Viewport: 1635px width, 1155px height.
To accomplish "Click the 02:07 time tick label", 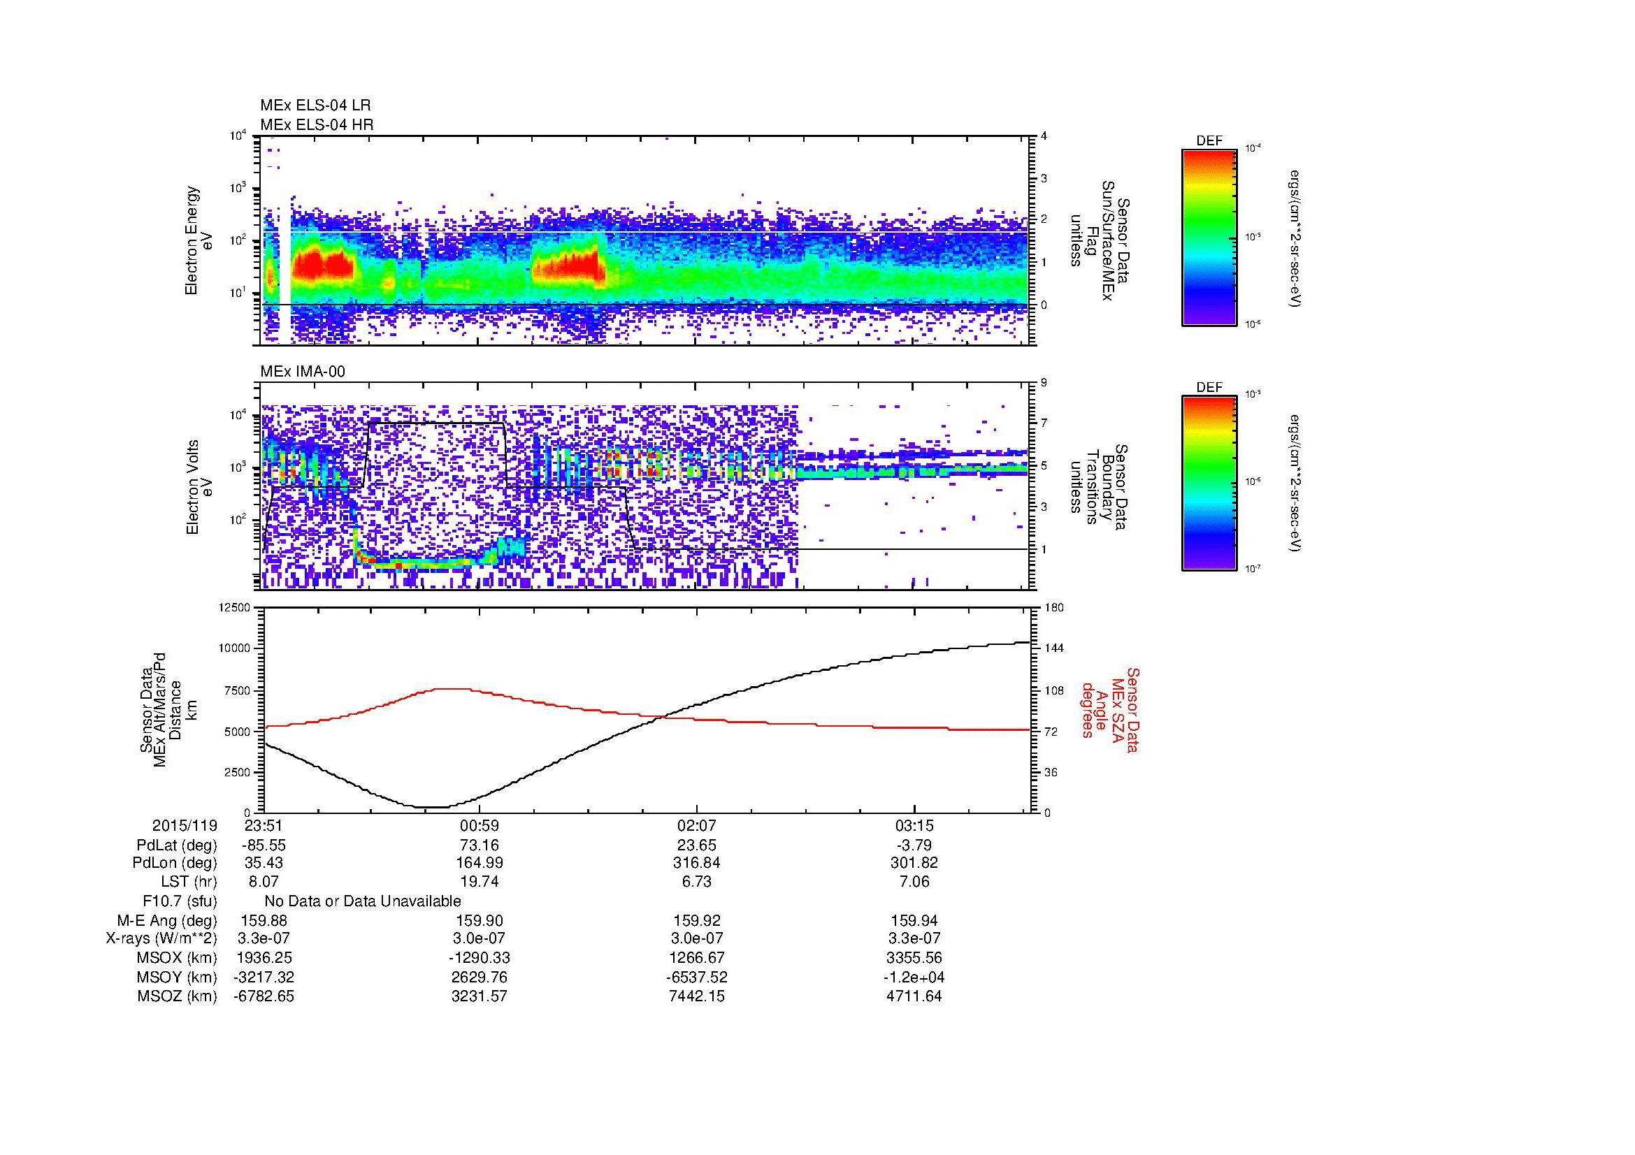I will tap(696, 826).
